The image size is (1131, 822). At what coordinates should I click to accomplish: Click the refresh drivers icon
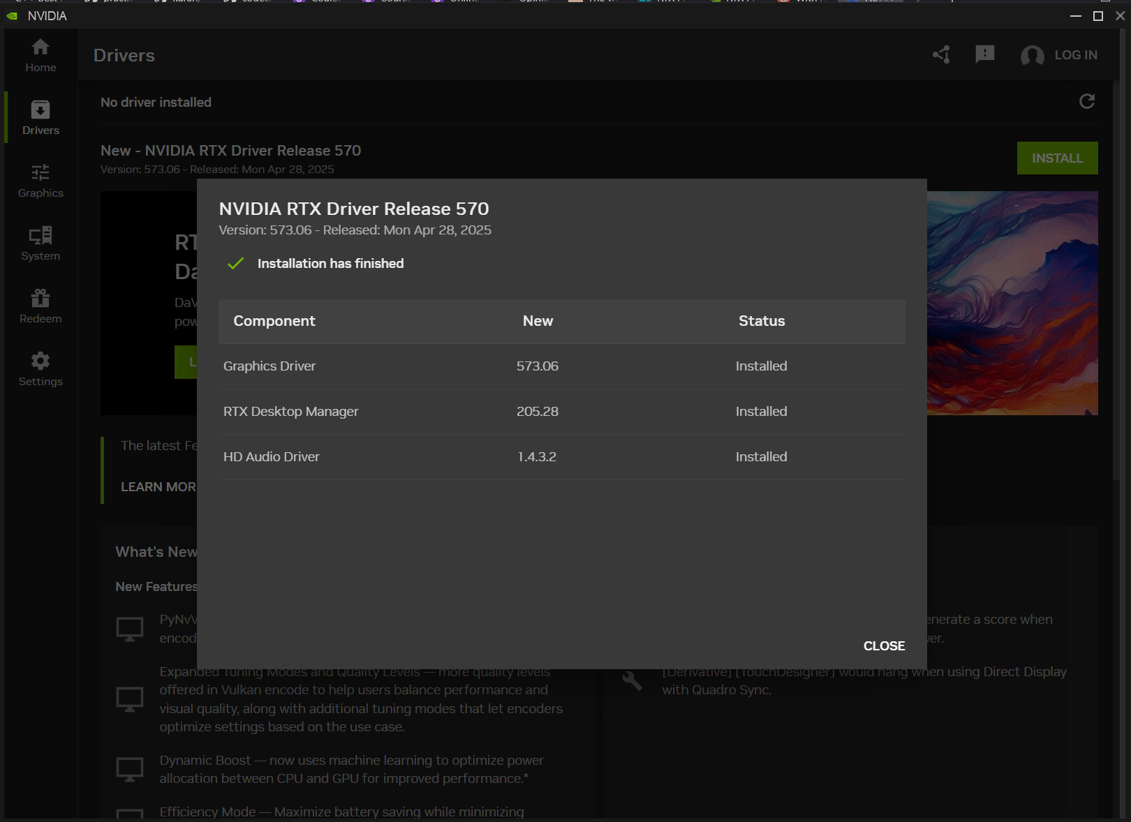click(x=1087, y=102)
